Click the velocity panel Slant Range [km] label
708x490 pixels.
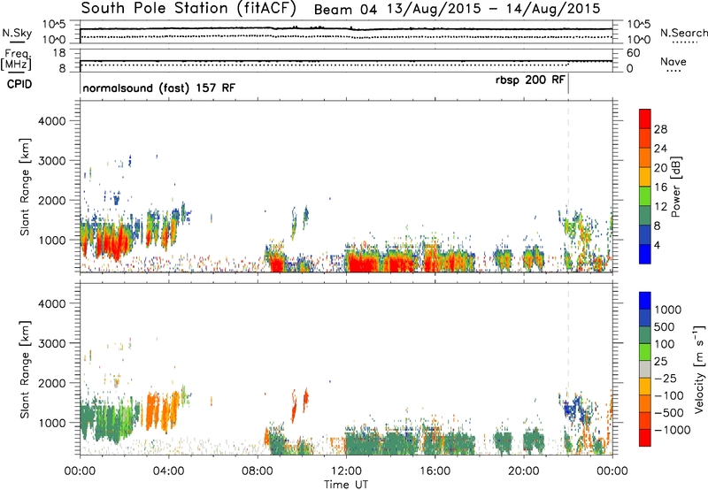point(25,370)
